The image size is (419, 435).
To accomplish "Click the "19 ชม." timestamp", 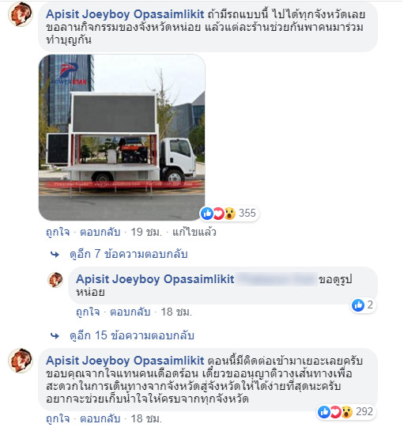I will [146, 232].
